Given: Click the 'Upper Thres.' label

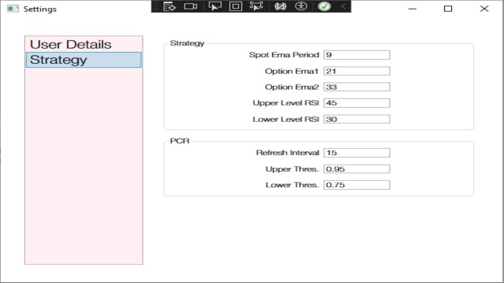Looking at the screenshot, I should point(292,169).
